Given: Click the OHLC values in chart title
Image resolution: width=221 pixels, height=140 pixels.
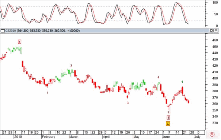Looking at the screenshot, I should tap(48, 31).
